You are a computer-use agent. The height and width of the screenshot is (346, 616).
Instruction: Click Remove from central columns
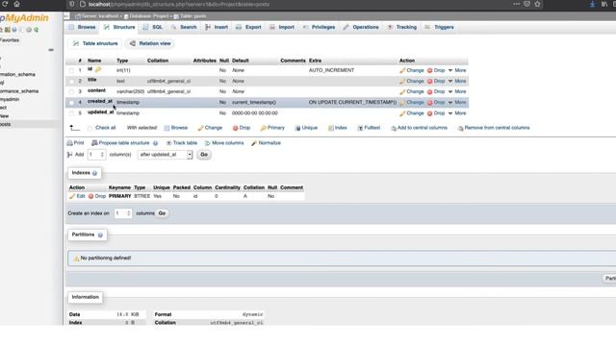(494, 128)
